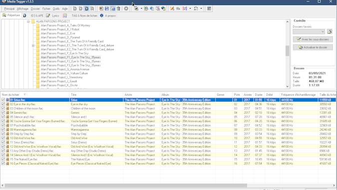
Task: Click the ALAN PARSONS PROJECT folder icon
Action: pos(33,21)
